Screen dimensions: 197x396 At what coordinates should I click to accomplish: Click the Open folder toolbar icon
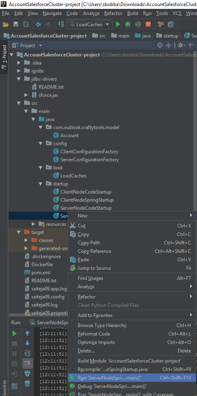tap(6, 25)
